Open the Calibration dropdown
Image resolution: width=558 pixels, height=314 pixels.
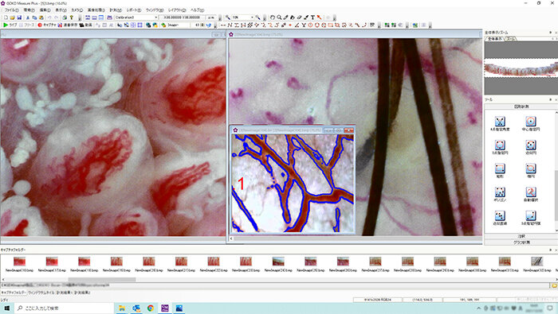tap(136, 17)
